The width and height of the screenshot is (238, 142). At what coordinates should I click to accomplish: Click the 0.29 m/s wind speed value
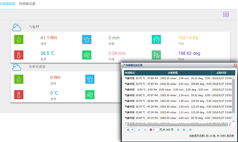pos(117,53)
